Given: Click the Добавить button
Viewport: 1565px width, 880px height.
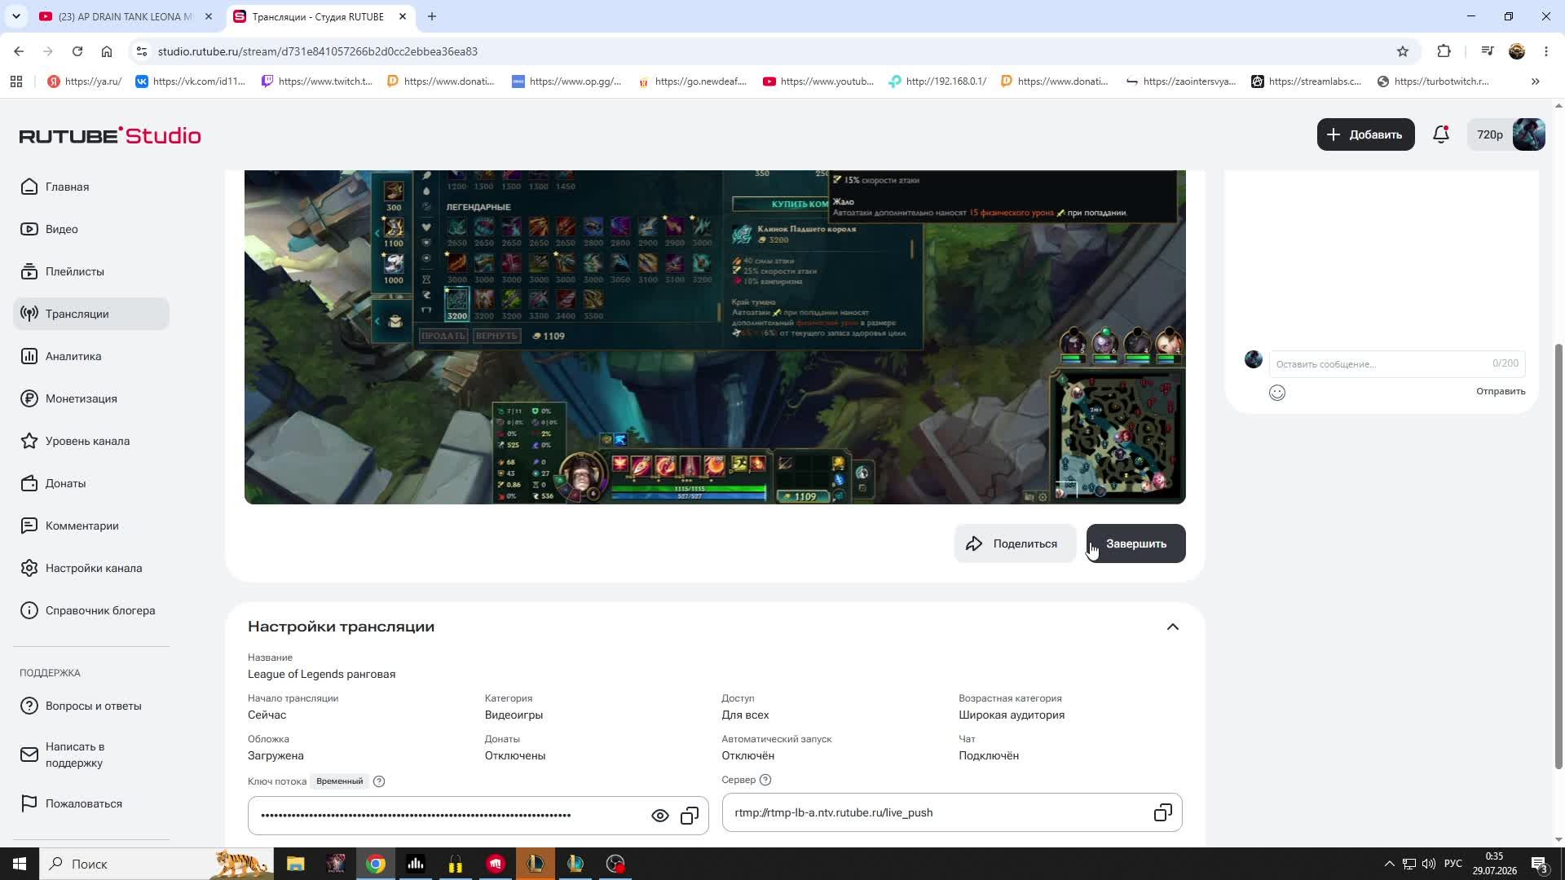Looking at the screenshot, I should pyautogui.click(x=1365, y=134).
